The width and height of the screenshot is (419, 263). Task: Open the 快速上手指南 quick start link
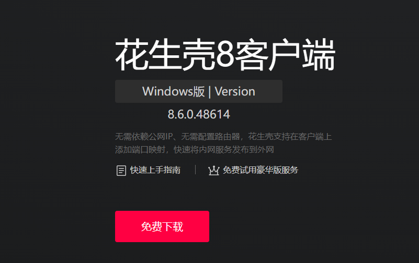(155, 170)
